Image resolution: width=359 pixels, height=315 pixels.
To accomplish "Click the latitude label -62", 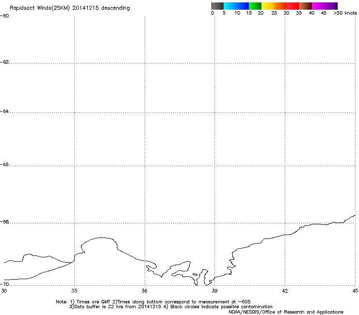I will click(4, 62).
